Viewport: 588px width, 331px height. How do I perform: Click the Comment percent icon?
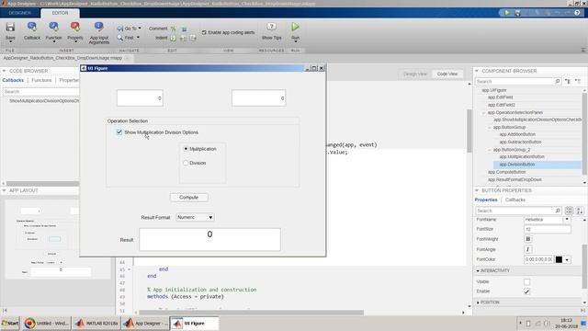pyautogui.click(x=173, y=29)
